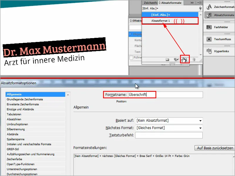Select Durchstreichungsoptionen category
This screenshot has width=235, height=176.
[x=35, y=174]
